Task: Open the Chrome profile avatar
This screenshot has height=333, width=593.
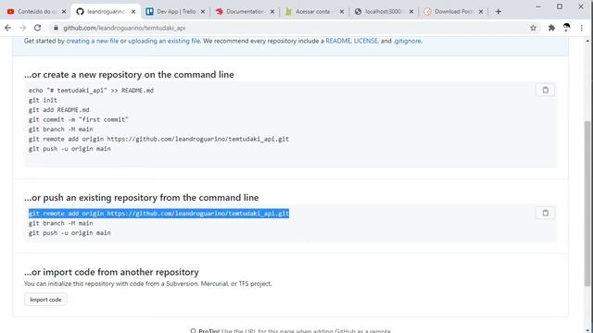Action: tap(566, 27)
